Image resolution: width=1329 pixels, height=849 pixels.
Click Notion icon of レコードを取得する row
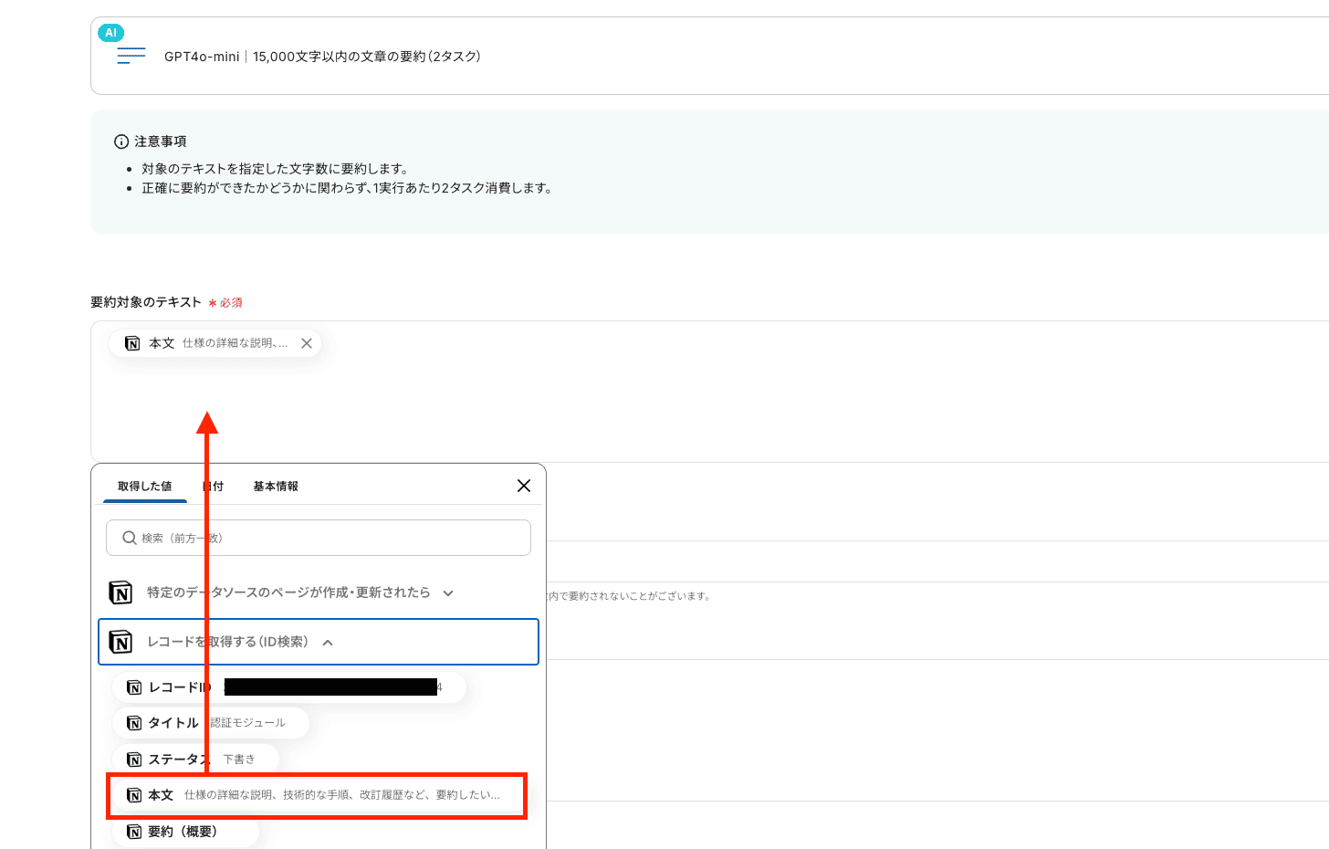click(120, 642)
